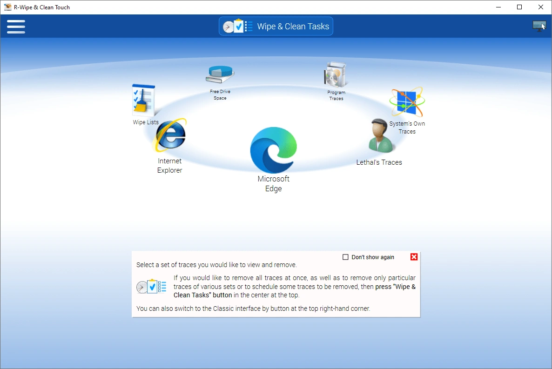Click the tasks icon inside the hint panel
552x369 pixels.
pos(151,287)
